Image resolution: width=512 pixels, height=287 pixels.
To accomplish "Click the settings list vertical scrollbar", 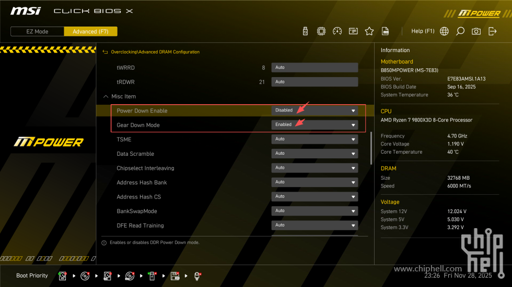I will pos(371,148).
